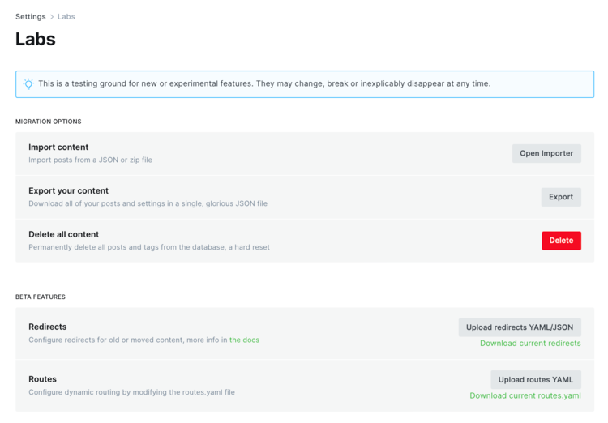Upload redirects YAML/JSON file
608x423 pixels.
pos(520,327)
